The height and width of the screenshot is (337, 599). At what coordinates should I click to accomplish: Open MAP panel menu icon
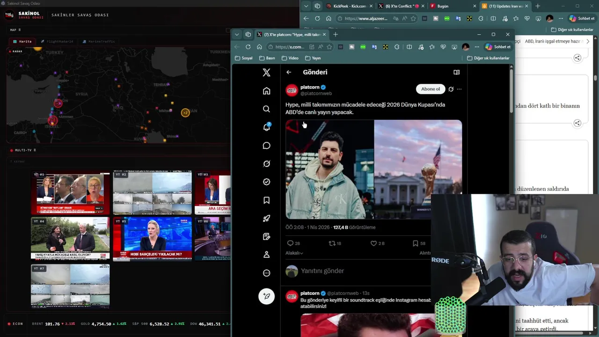click(19, 30)
